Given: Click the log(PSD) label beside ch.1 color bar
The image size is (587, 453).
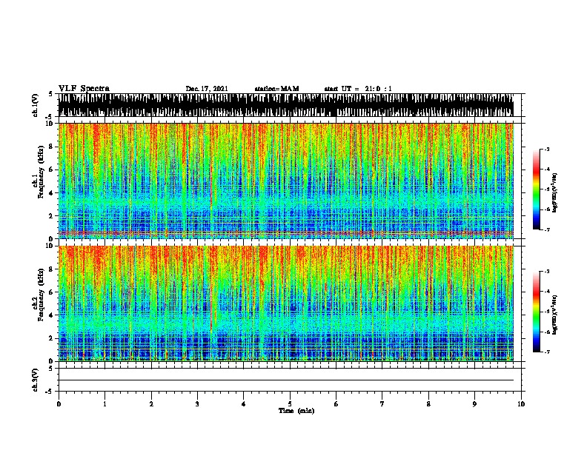Looking at the screenshot, I should click(554, 192).
